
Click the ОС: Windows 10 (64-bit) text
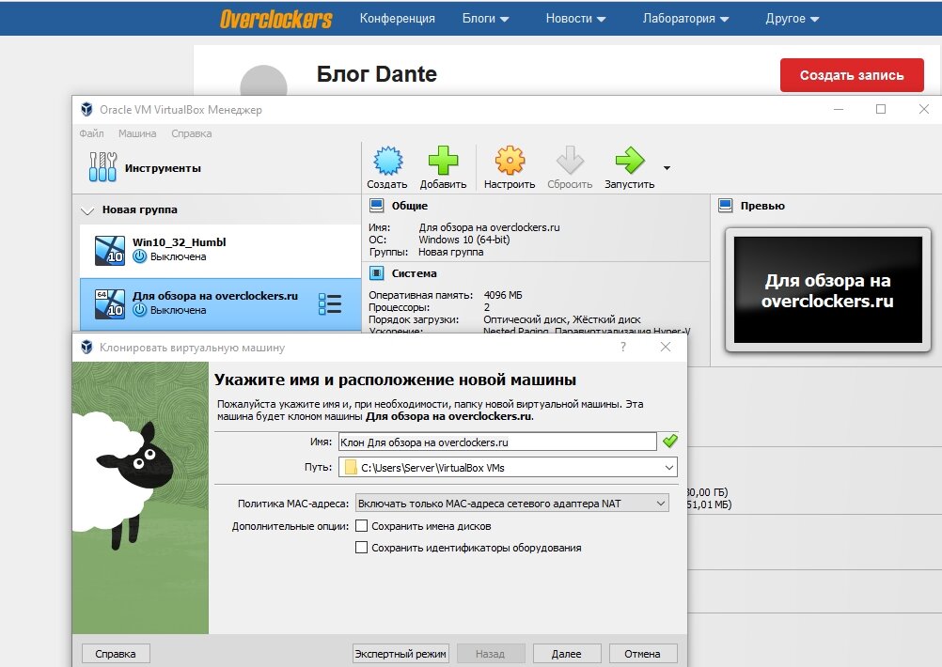click(x=439, y=240)
